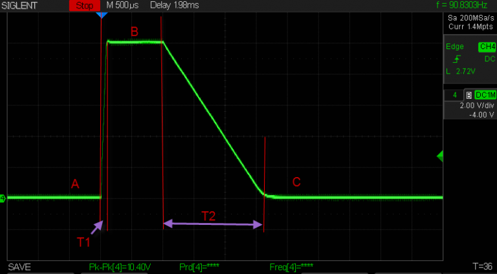
Task: Toggle the green CH4 trigger source badge
Action: [x=486, y=47]
